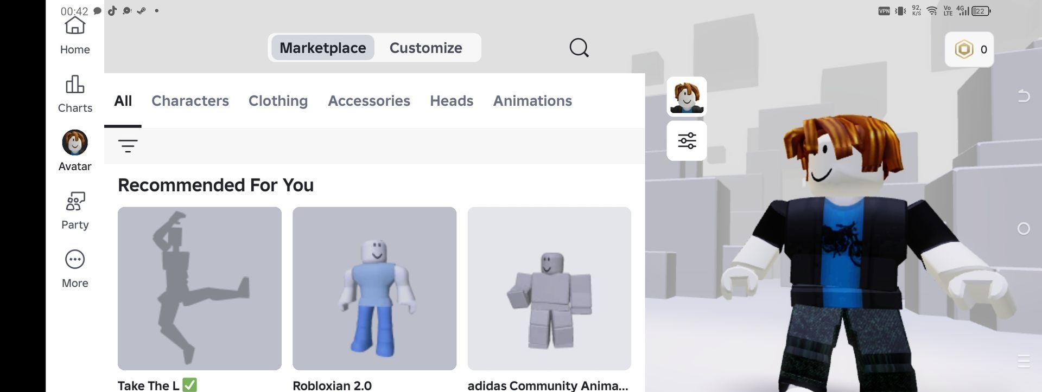Open the Charts section

click(x=75, y=94)
